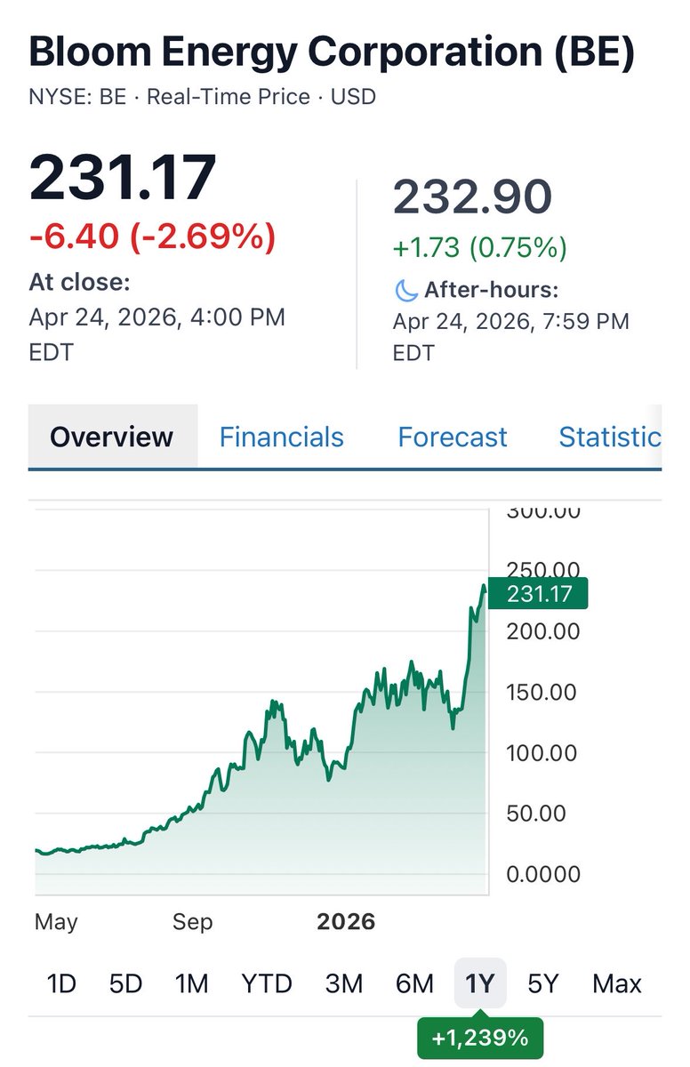The width and height of the screenshot is (690, 1067).
Task: Select the 3M chart range
Action: point(344,983)
